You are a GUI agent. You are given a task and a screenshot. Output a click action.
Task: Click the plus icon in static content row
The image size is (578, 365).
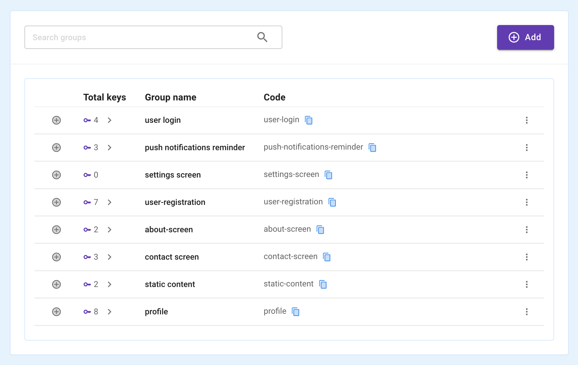coord(56,284)
